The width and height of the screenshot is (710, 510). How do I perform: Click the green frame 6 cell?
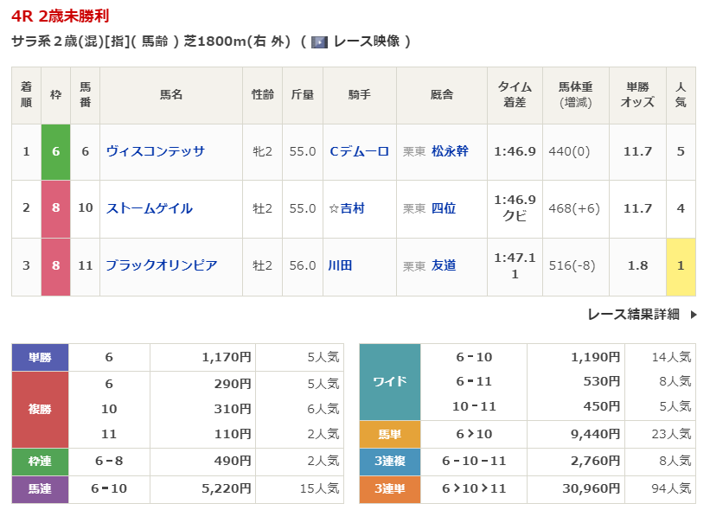55,151
